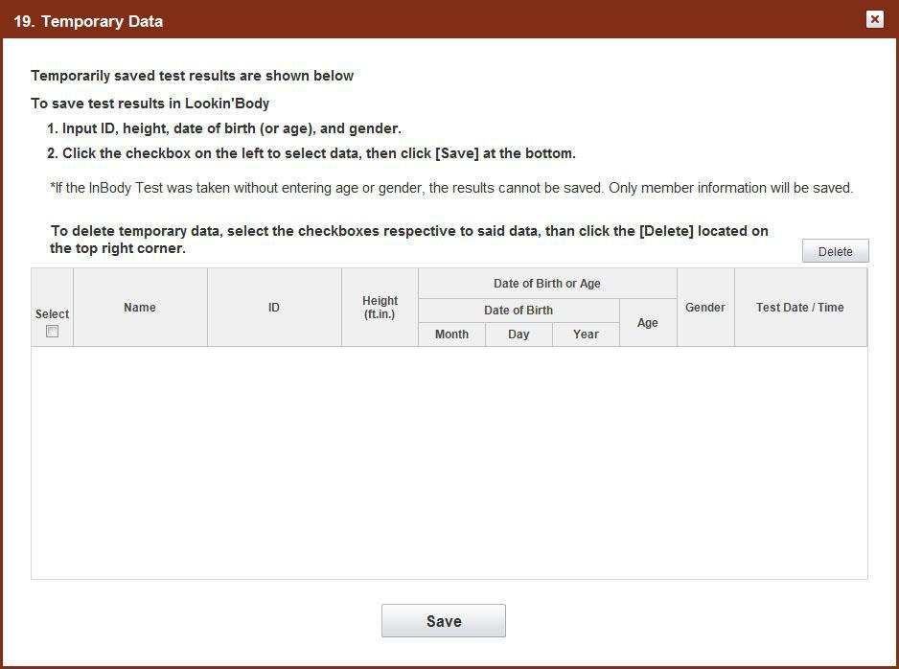Click the empty temporary data list area
899x669 pixels.
[449, 463]
